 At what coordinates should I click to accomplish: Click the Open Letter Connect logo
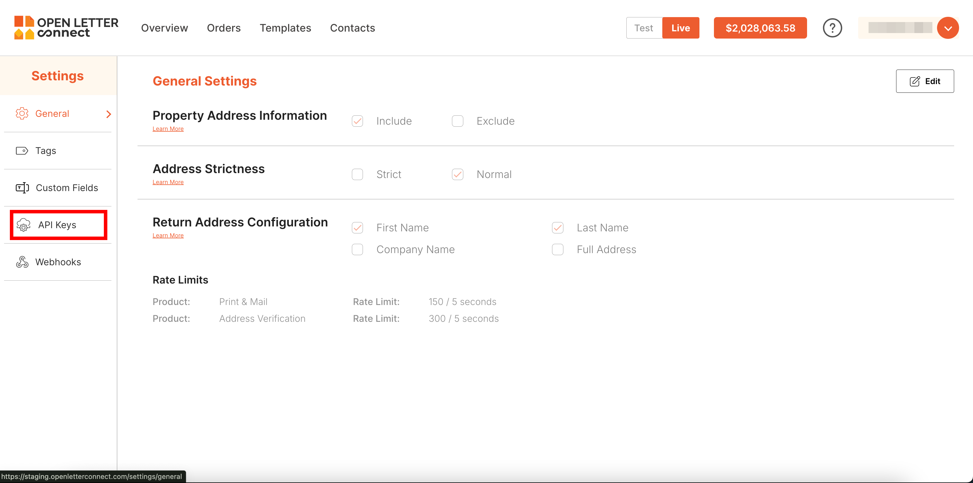[x=66, y=28]
